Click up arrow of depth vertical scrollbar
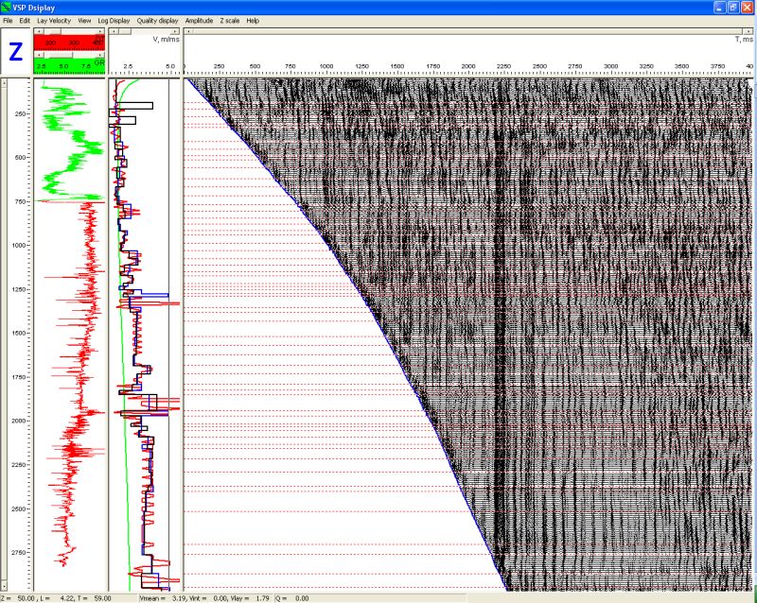Viewport: 757px width, 603px height. [x=5, y=83]
